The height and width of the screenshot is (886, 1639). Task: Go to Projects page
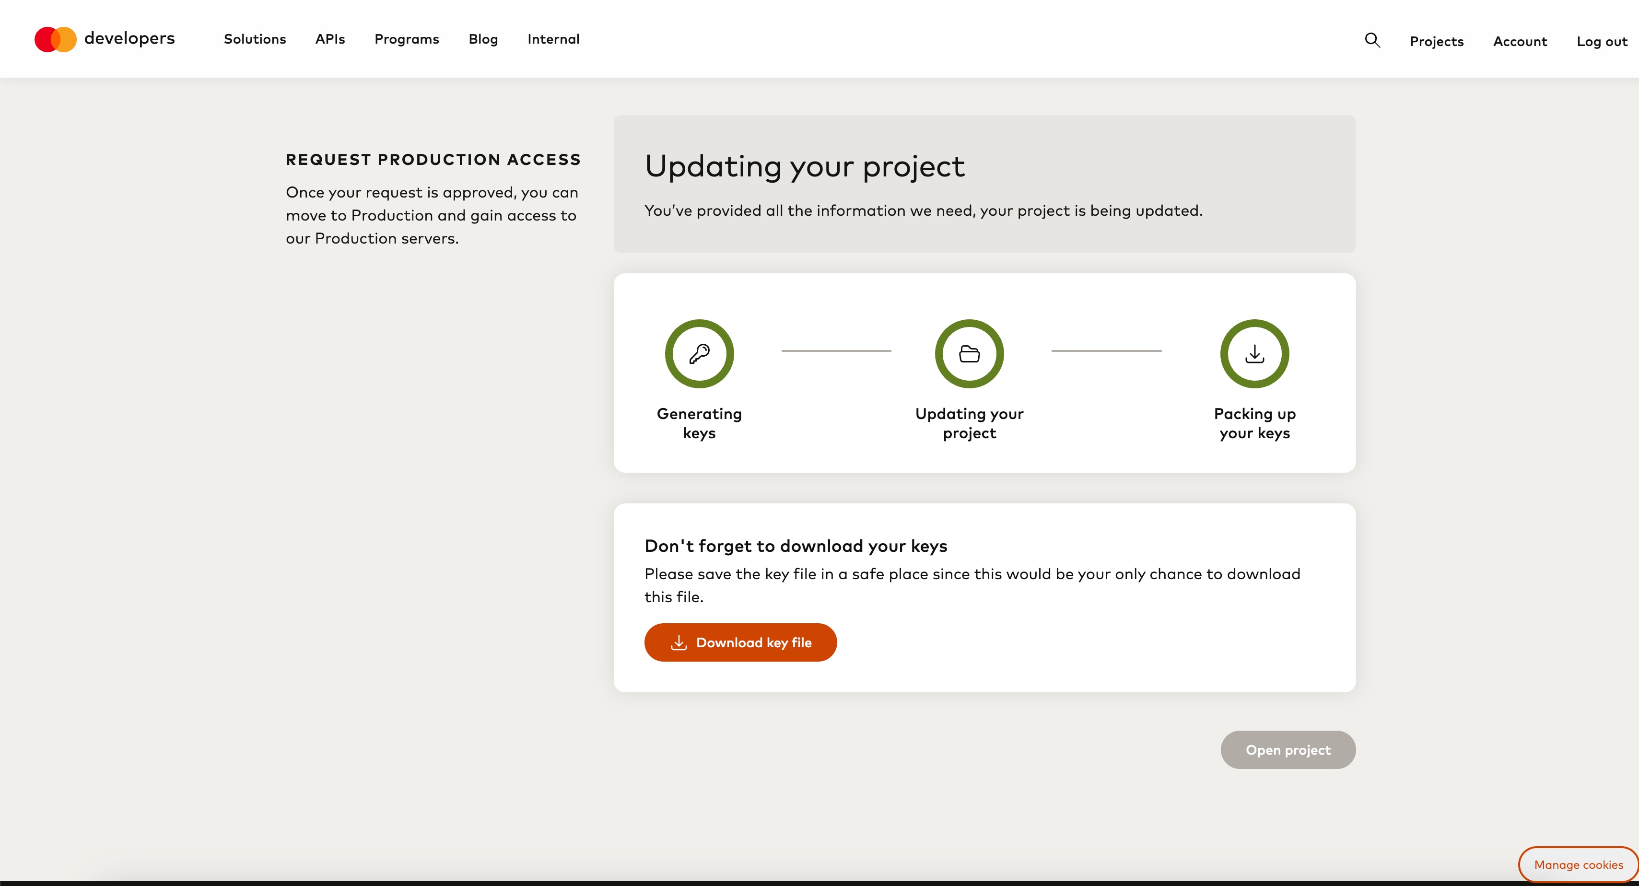(1437, 41)
